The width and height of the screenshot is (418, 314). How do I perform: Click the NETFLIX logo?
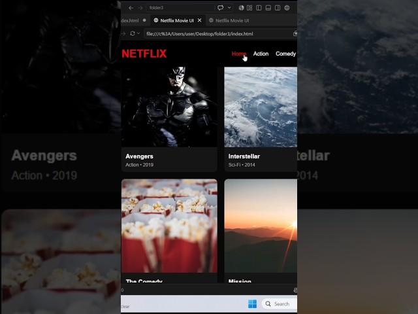[x=144, y=54]
